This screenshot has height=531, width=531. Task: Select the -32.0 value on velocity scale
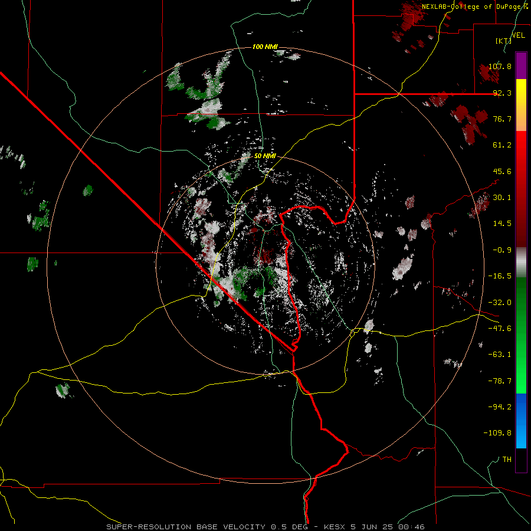coord(500,303)
